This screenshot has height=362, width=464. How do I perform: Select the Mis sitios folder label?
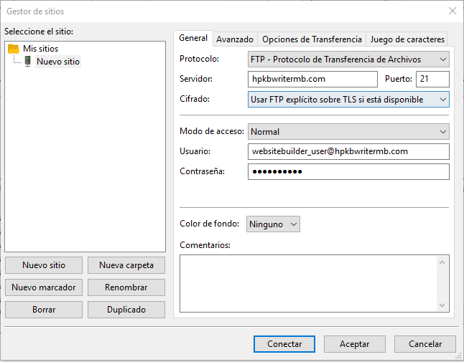40,49
